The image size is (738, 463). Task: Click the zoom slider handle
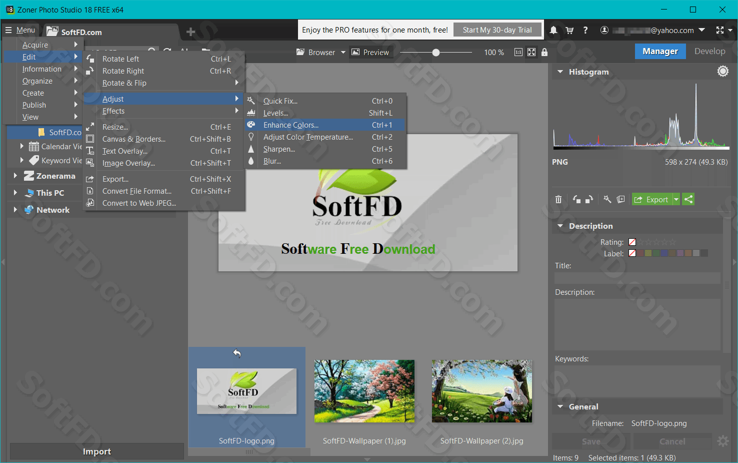coord(436,52)
